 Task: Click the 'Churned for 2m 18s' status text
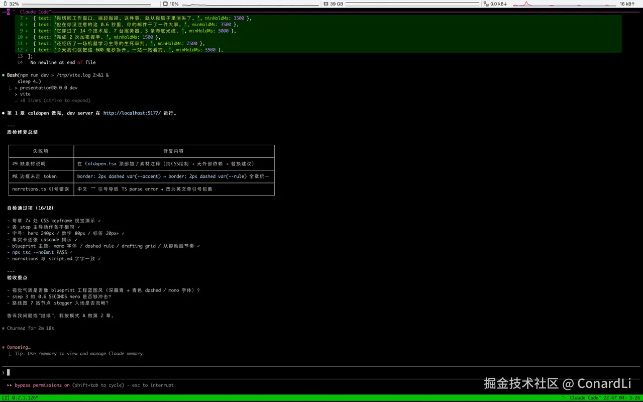tap(30, 328)
